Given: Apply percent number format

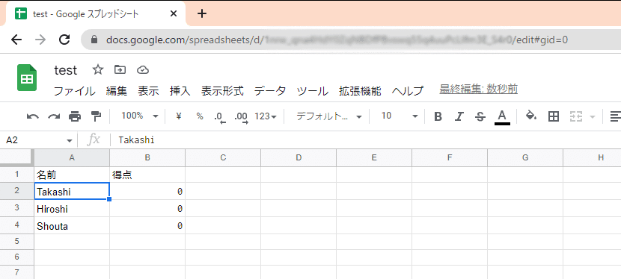Looking at the screenshot, I should coord(200,116).
